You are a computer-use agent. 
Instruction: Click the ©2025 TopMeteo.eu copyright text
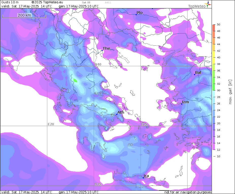[47, 2]
